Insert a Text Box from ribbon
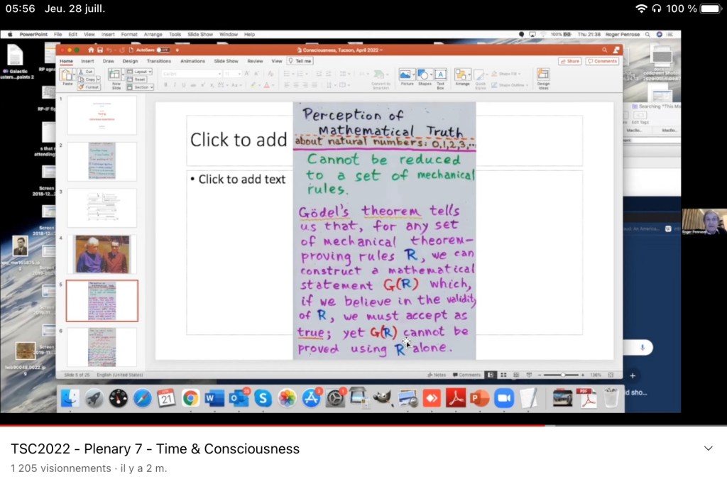This screenshot has width=727, height=484. pyautogui.click(x=440, y=76)
